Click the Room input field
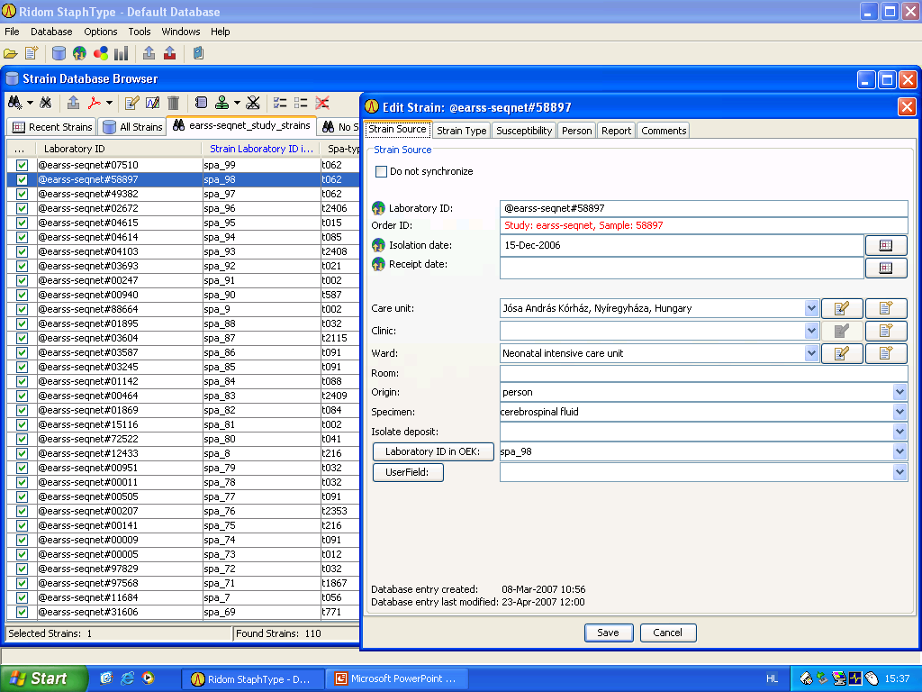This screenshot has width=922, height=692. pyautogui.click(x=703, y=373)
